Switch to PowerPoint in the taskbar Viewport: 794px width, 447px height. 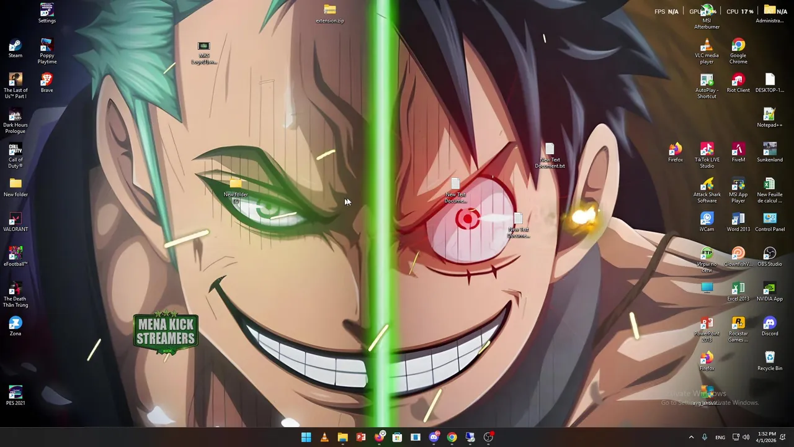[360, 437]
